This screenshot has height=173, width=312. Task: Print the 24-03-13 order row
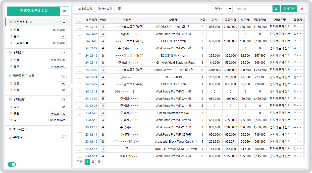(x=103, y=27)
